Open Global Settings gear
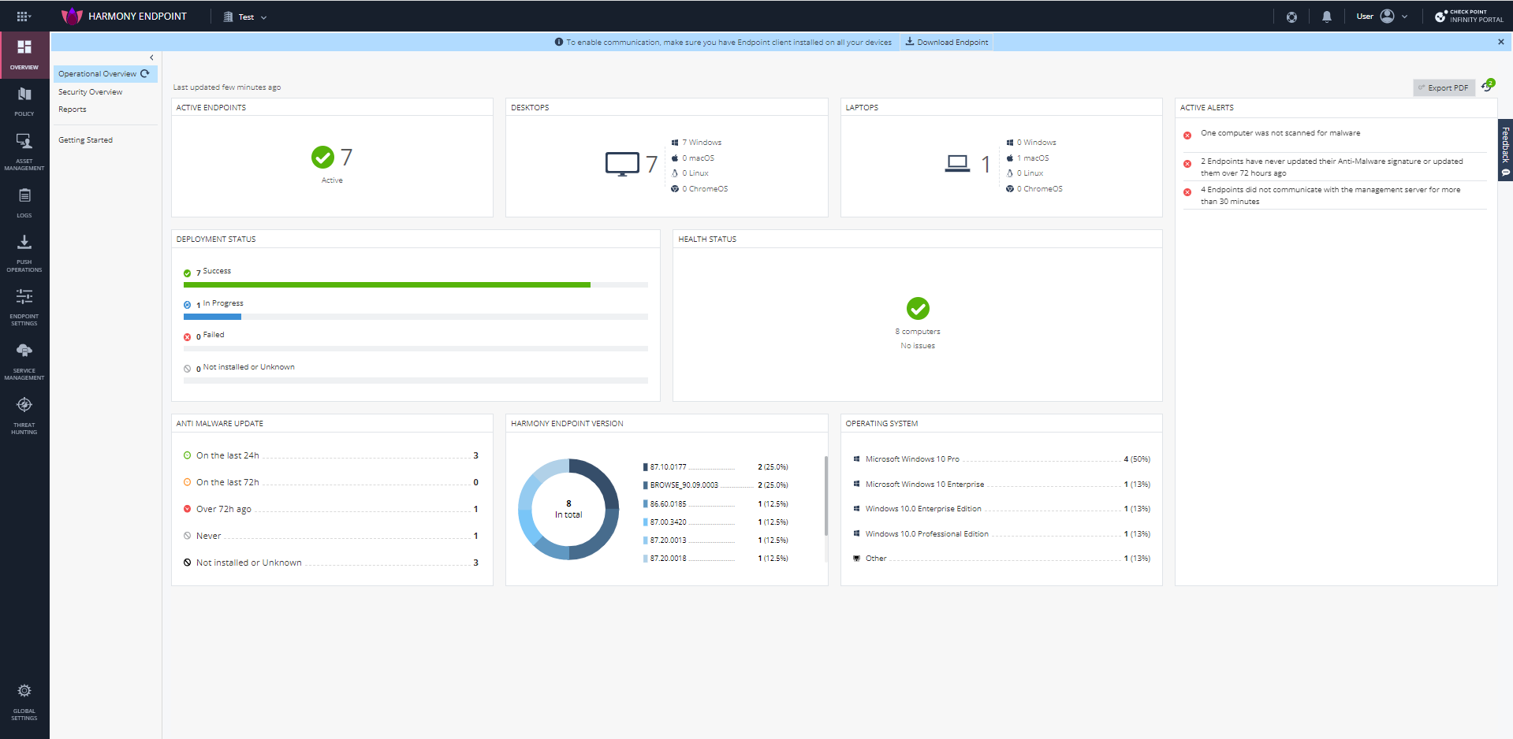Image resolution: width=1513 pixels, height=739 pixels. click(24, 702)
